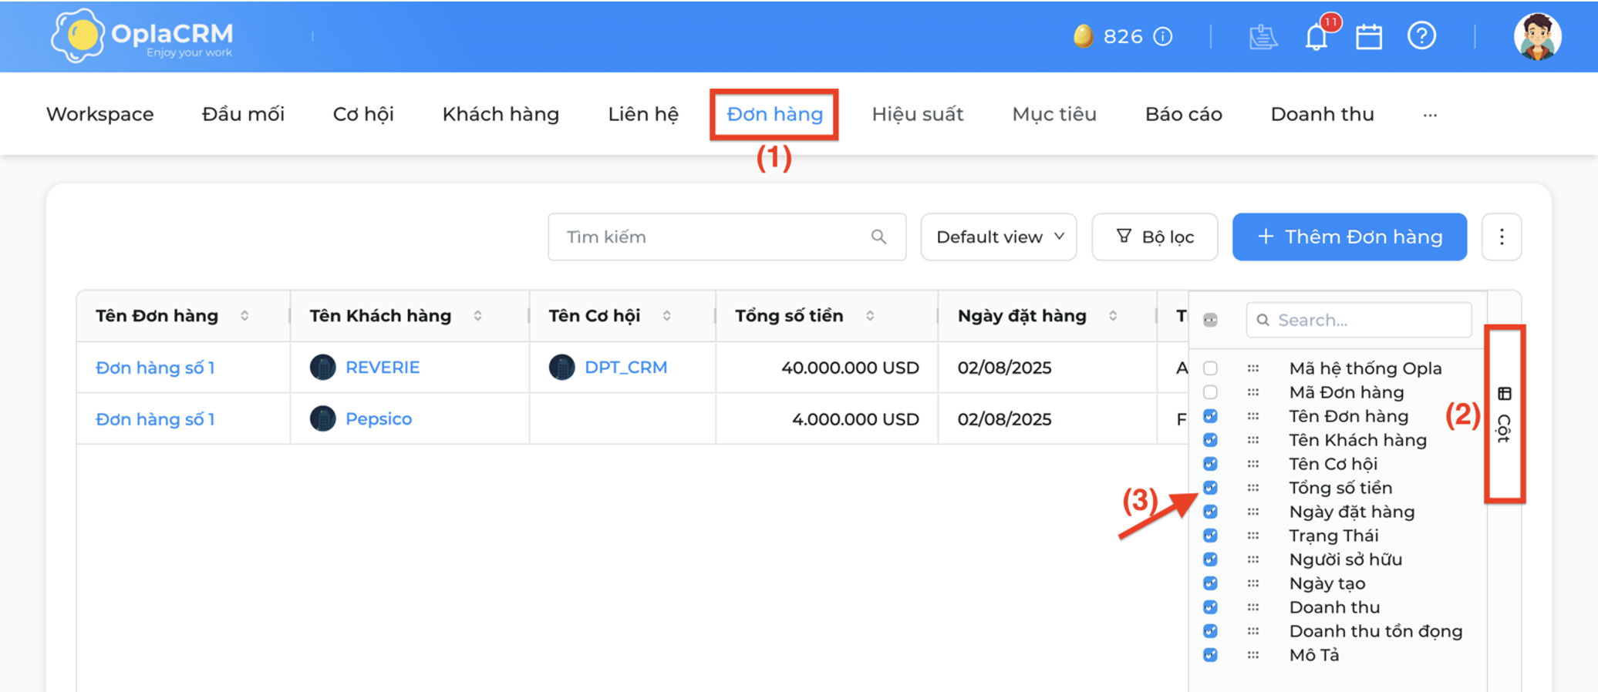1598x692 pixels.
Task: Sort by Tên Cơ hội column arrows
Action: click(x=667, y=316)
